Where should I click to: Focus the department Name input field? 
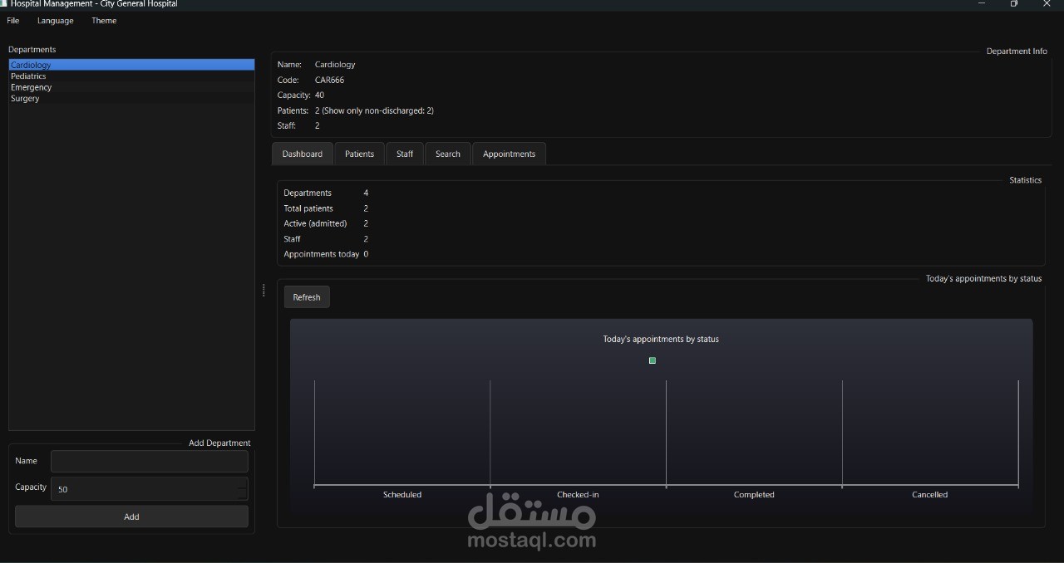click(150, 461)
